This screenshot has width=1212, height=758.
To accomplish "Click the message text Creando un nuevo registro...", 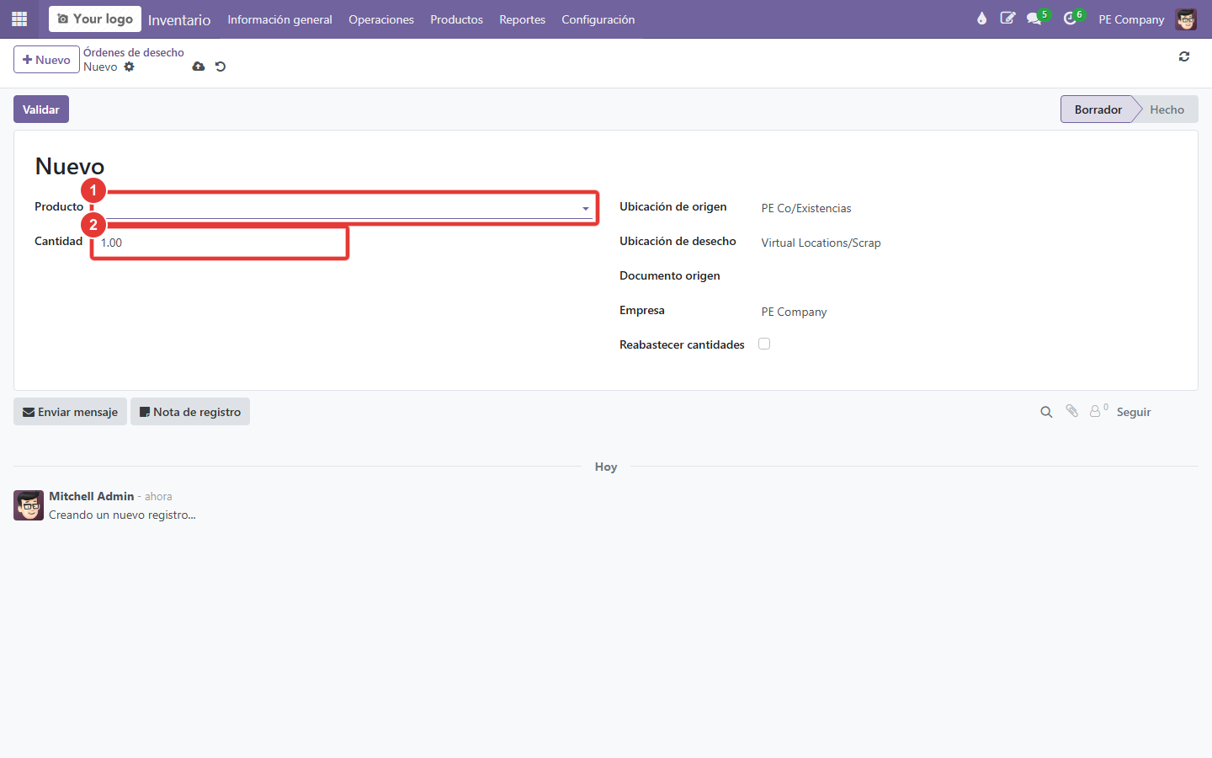I will coord(122,515).
